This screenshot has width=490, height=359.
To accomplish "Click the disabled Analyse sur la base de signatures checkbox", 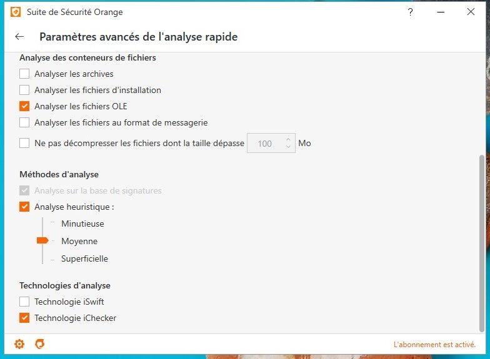I will (x=24, y=190).
